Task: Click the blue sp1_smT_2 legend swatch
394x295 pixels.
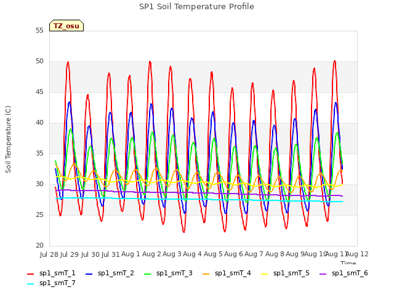Action: point(89,274)
